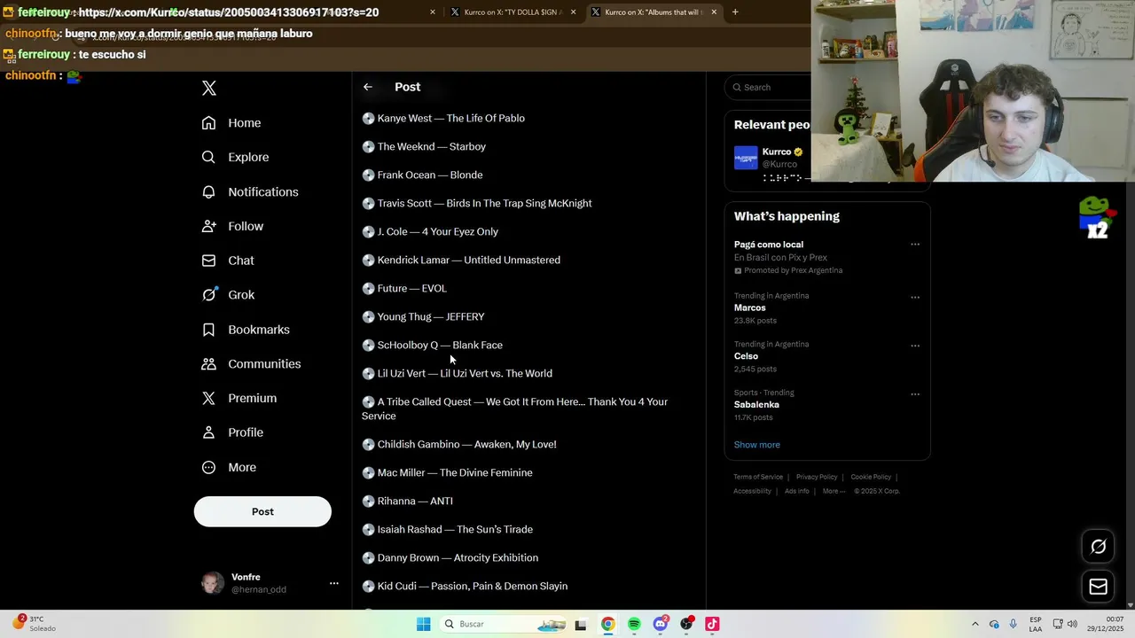Click the taskbar Buscar search box
The width and height of the screenshot is (1135, 638).
point(502,624)
